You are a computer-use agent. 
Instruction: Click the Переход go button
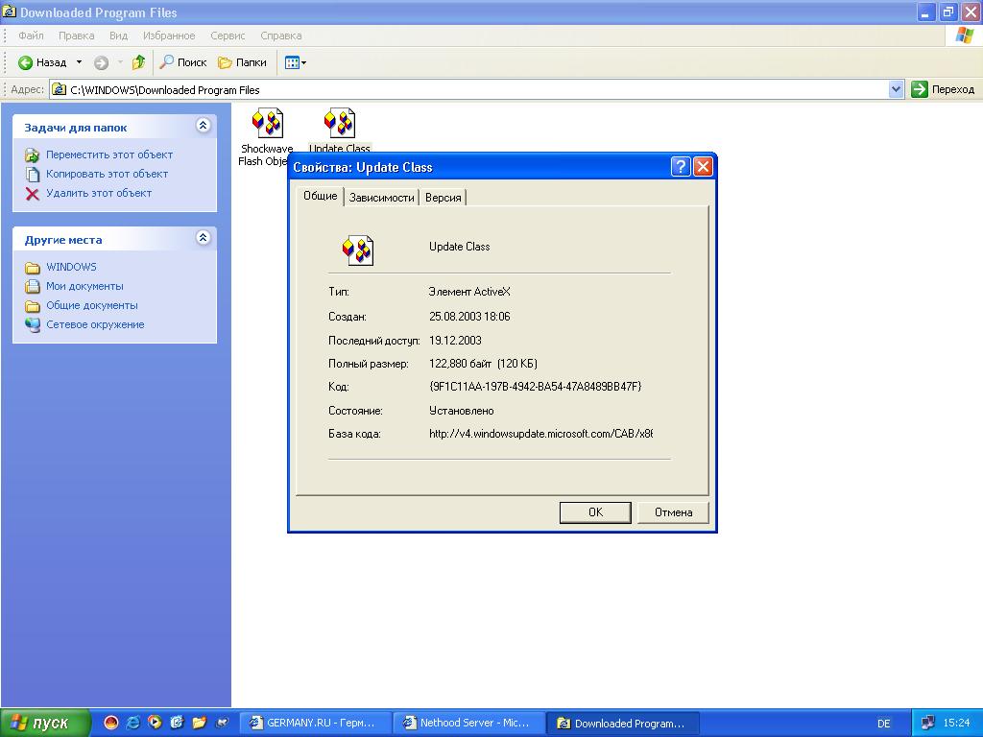point(943,89)
